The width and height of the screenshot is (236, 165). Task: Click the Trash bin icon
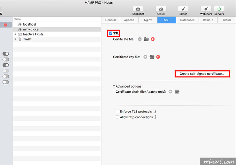point(20,39)
